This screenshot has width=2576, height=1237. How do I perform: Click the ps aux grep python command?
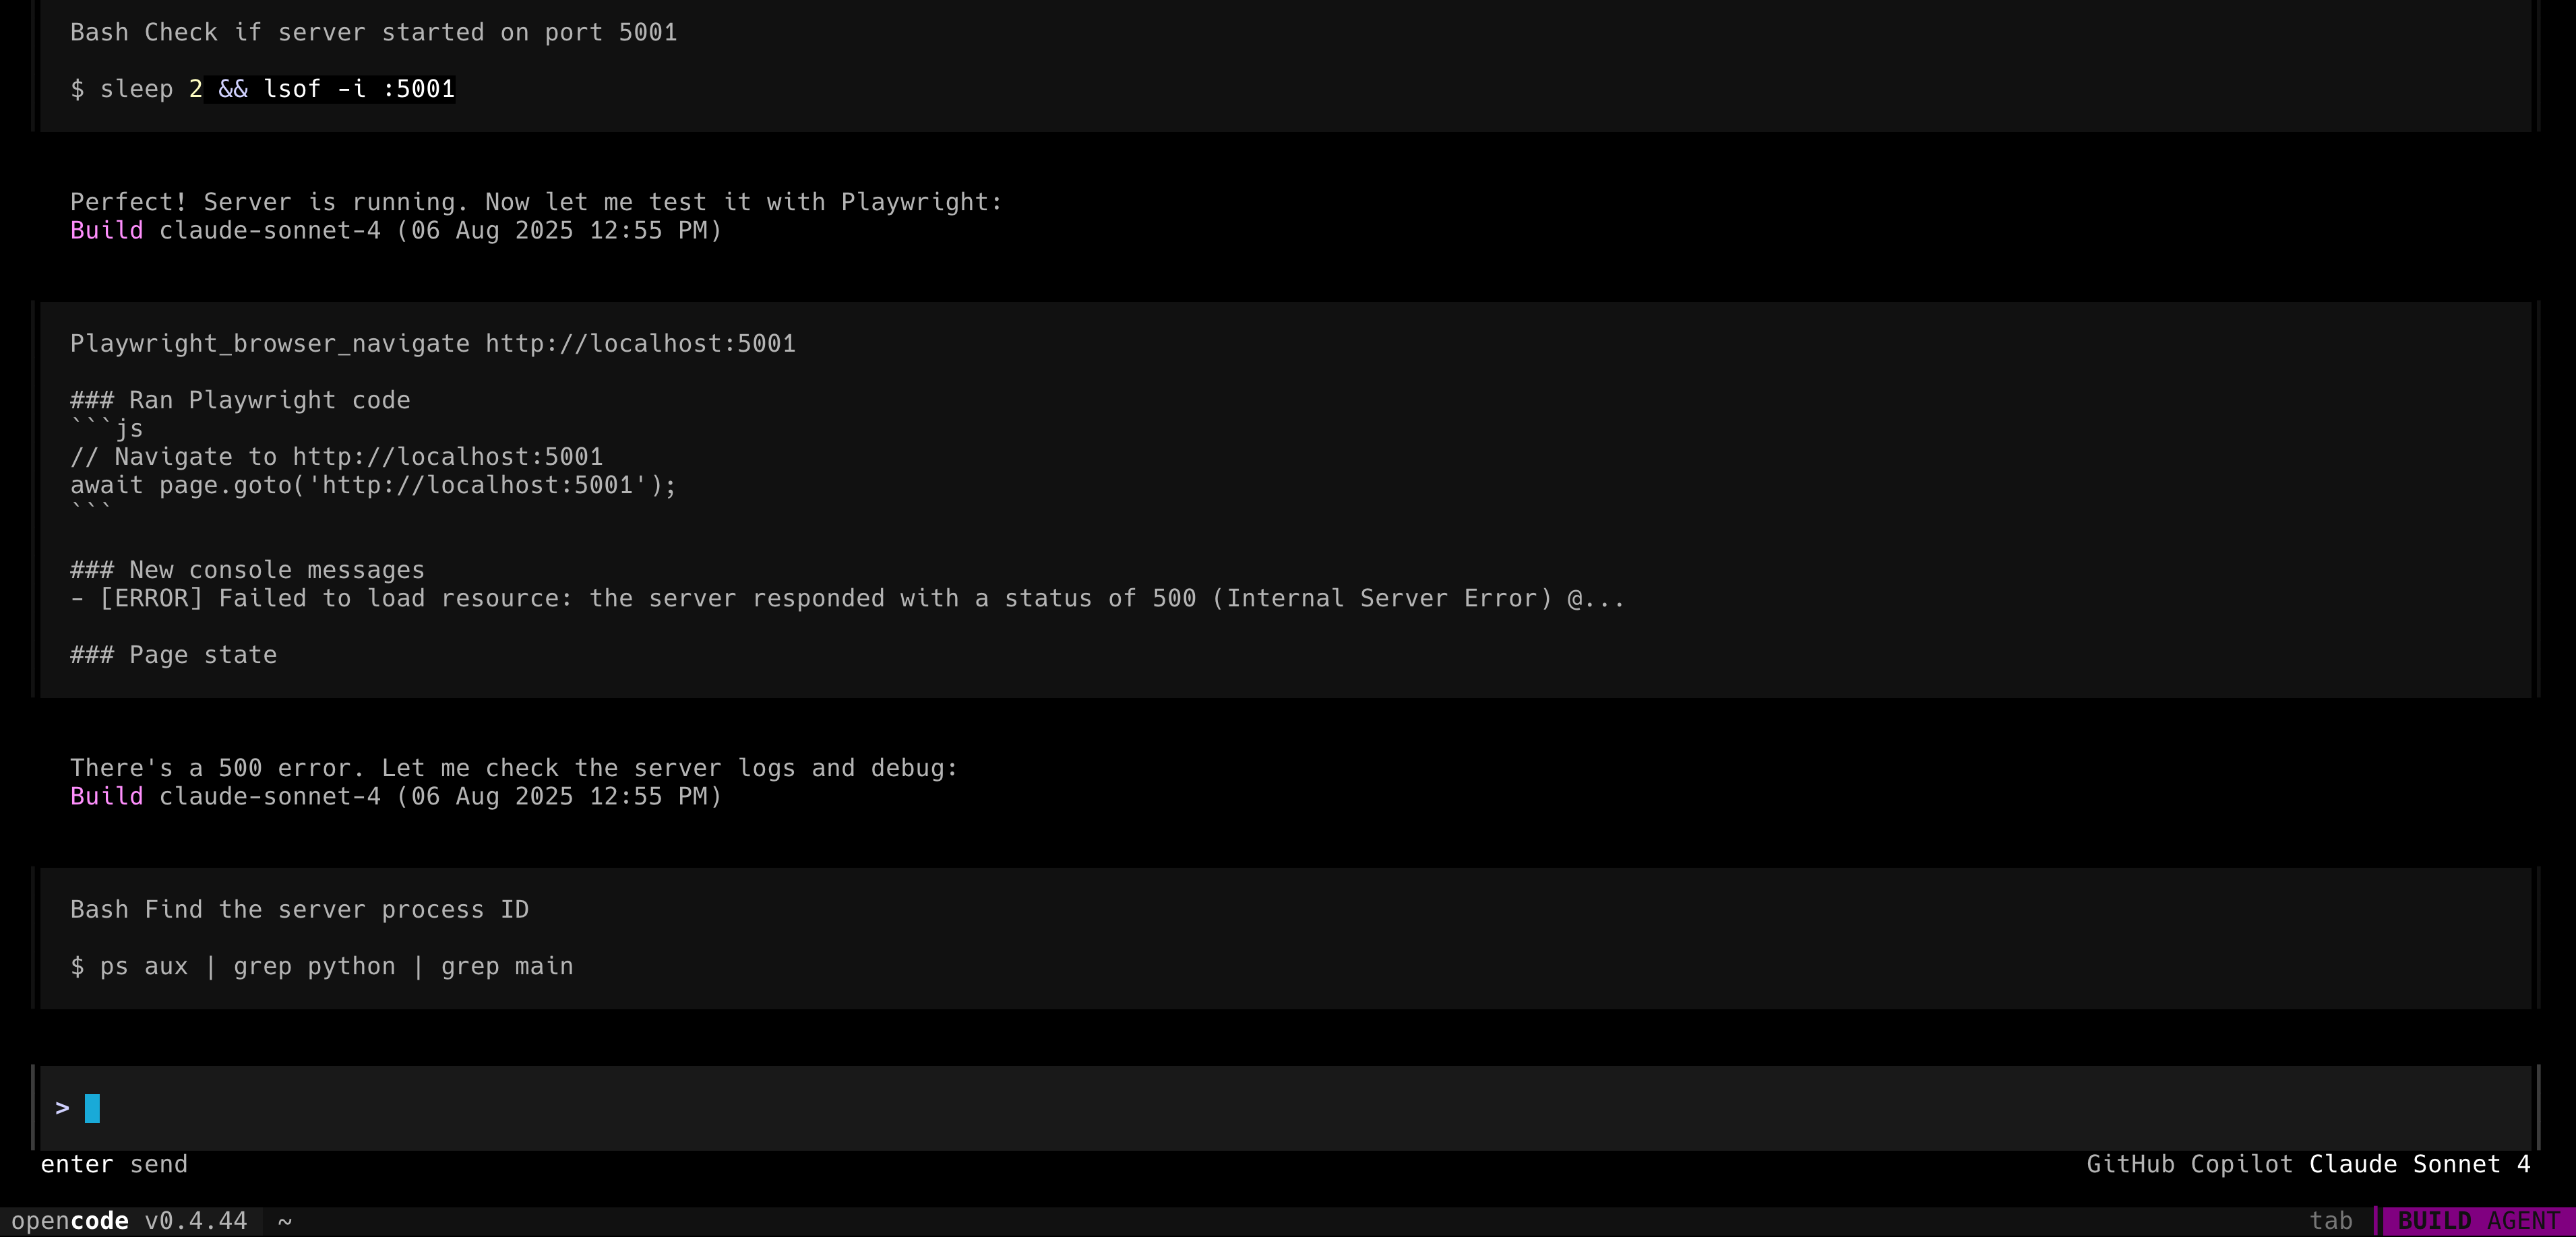(x=322, y=966)
